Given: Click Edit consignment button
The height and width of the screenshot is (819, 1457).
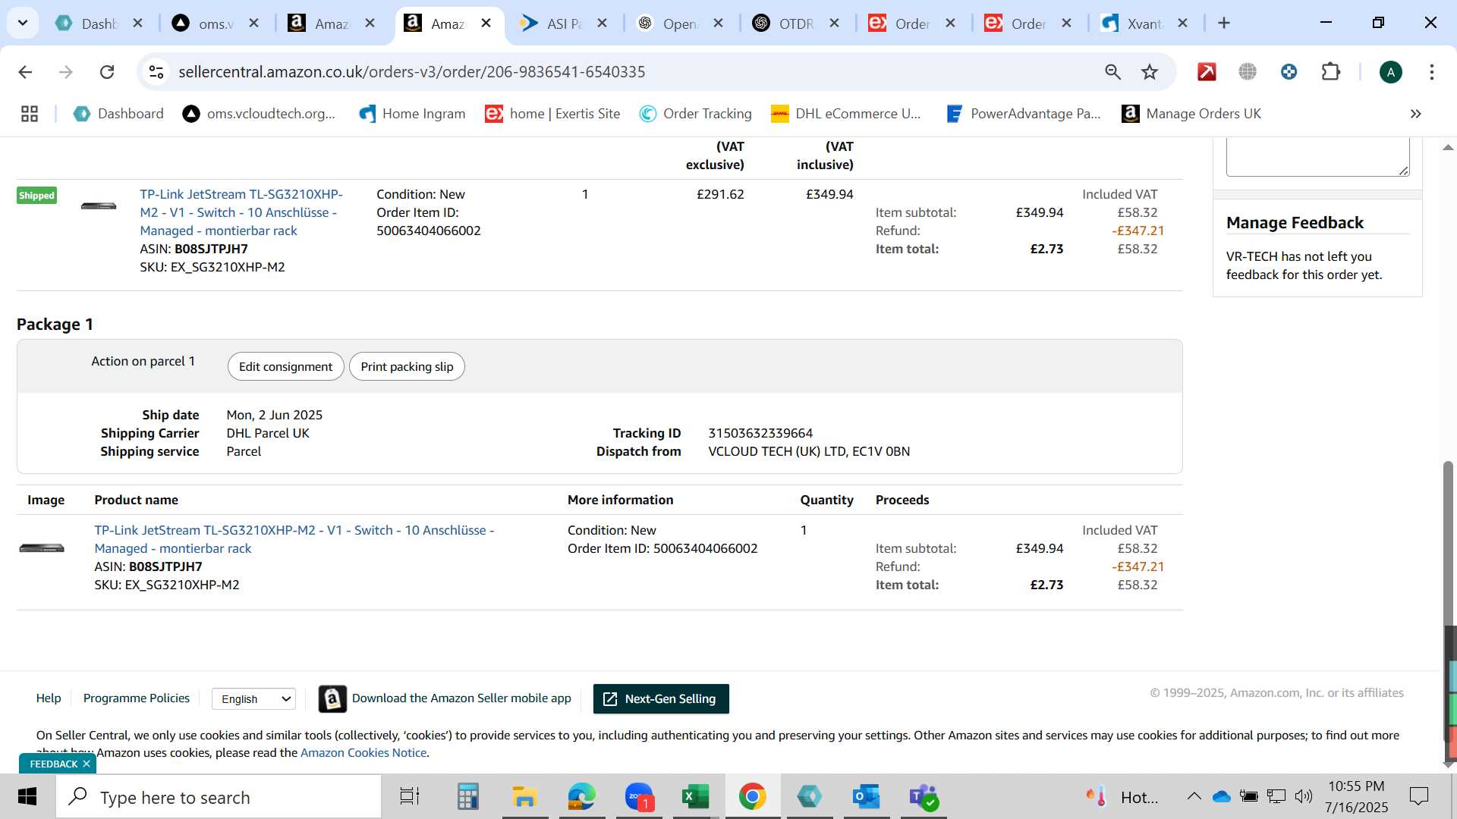Looking at the screenshot, I should click(285, 367).
